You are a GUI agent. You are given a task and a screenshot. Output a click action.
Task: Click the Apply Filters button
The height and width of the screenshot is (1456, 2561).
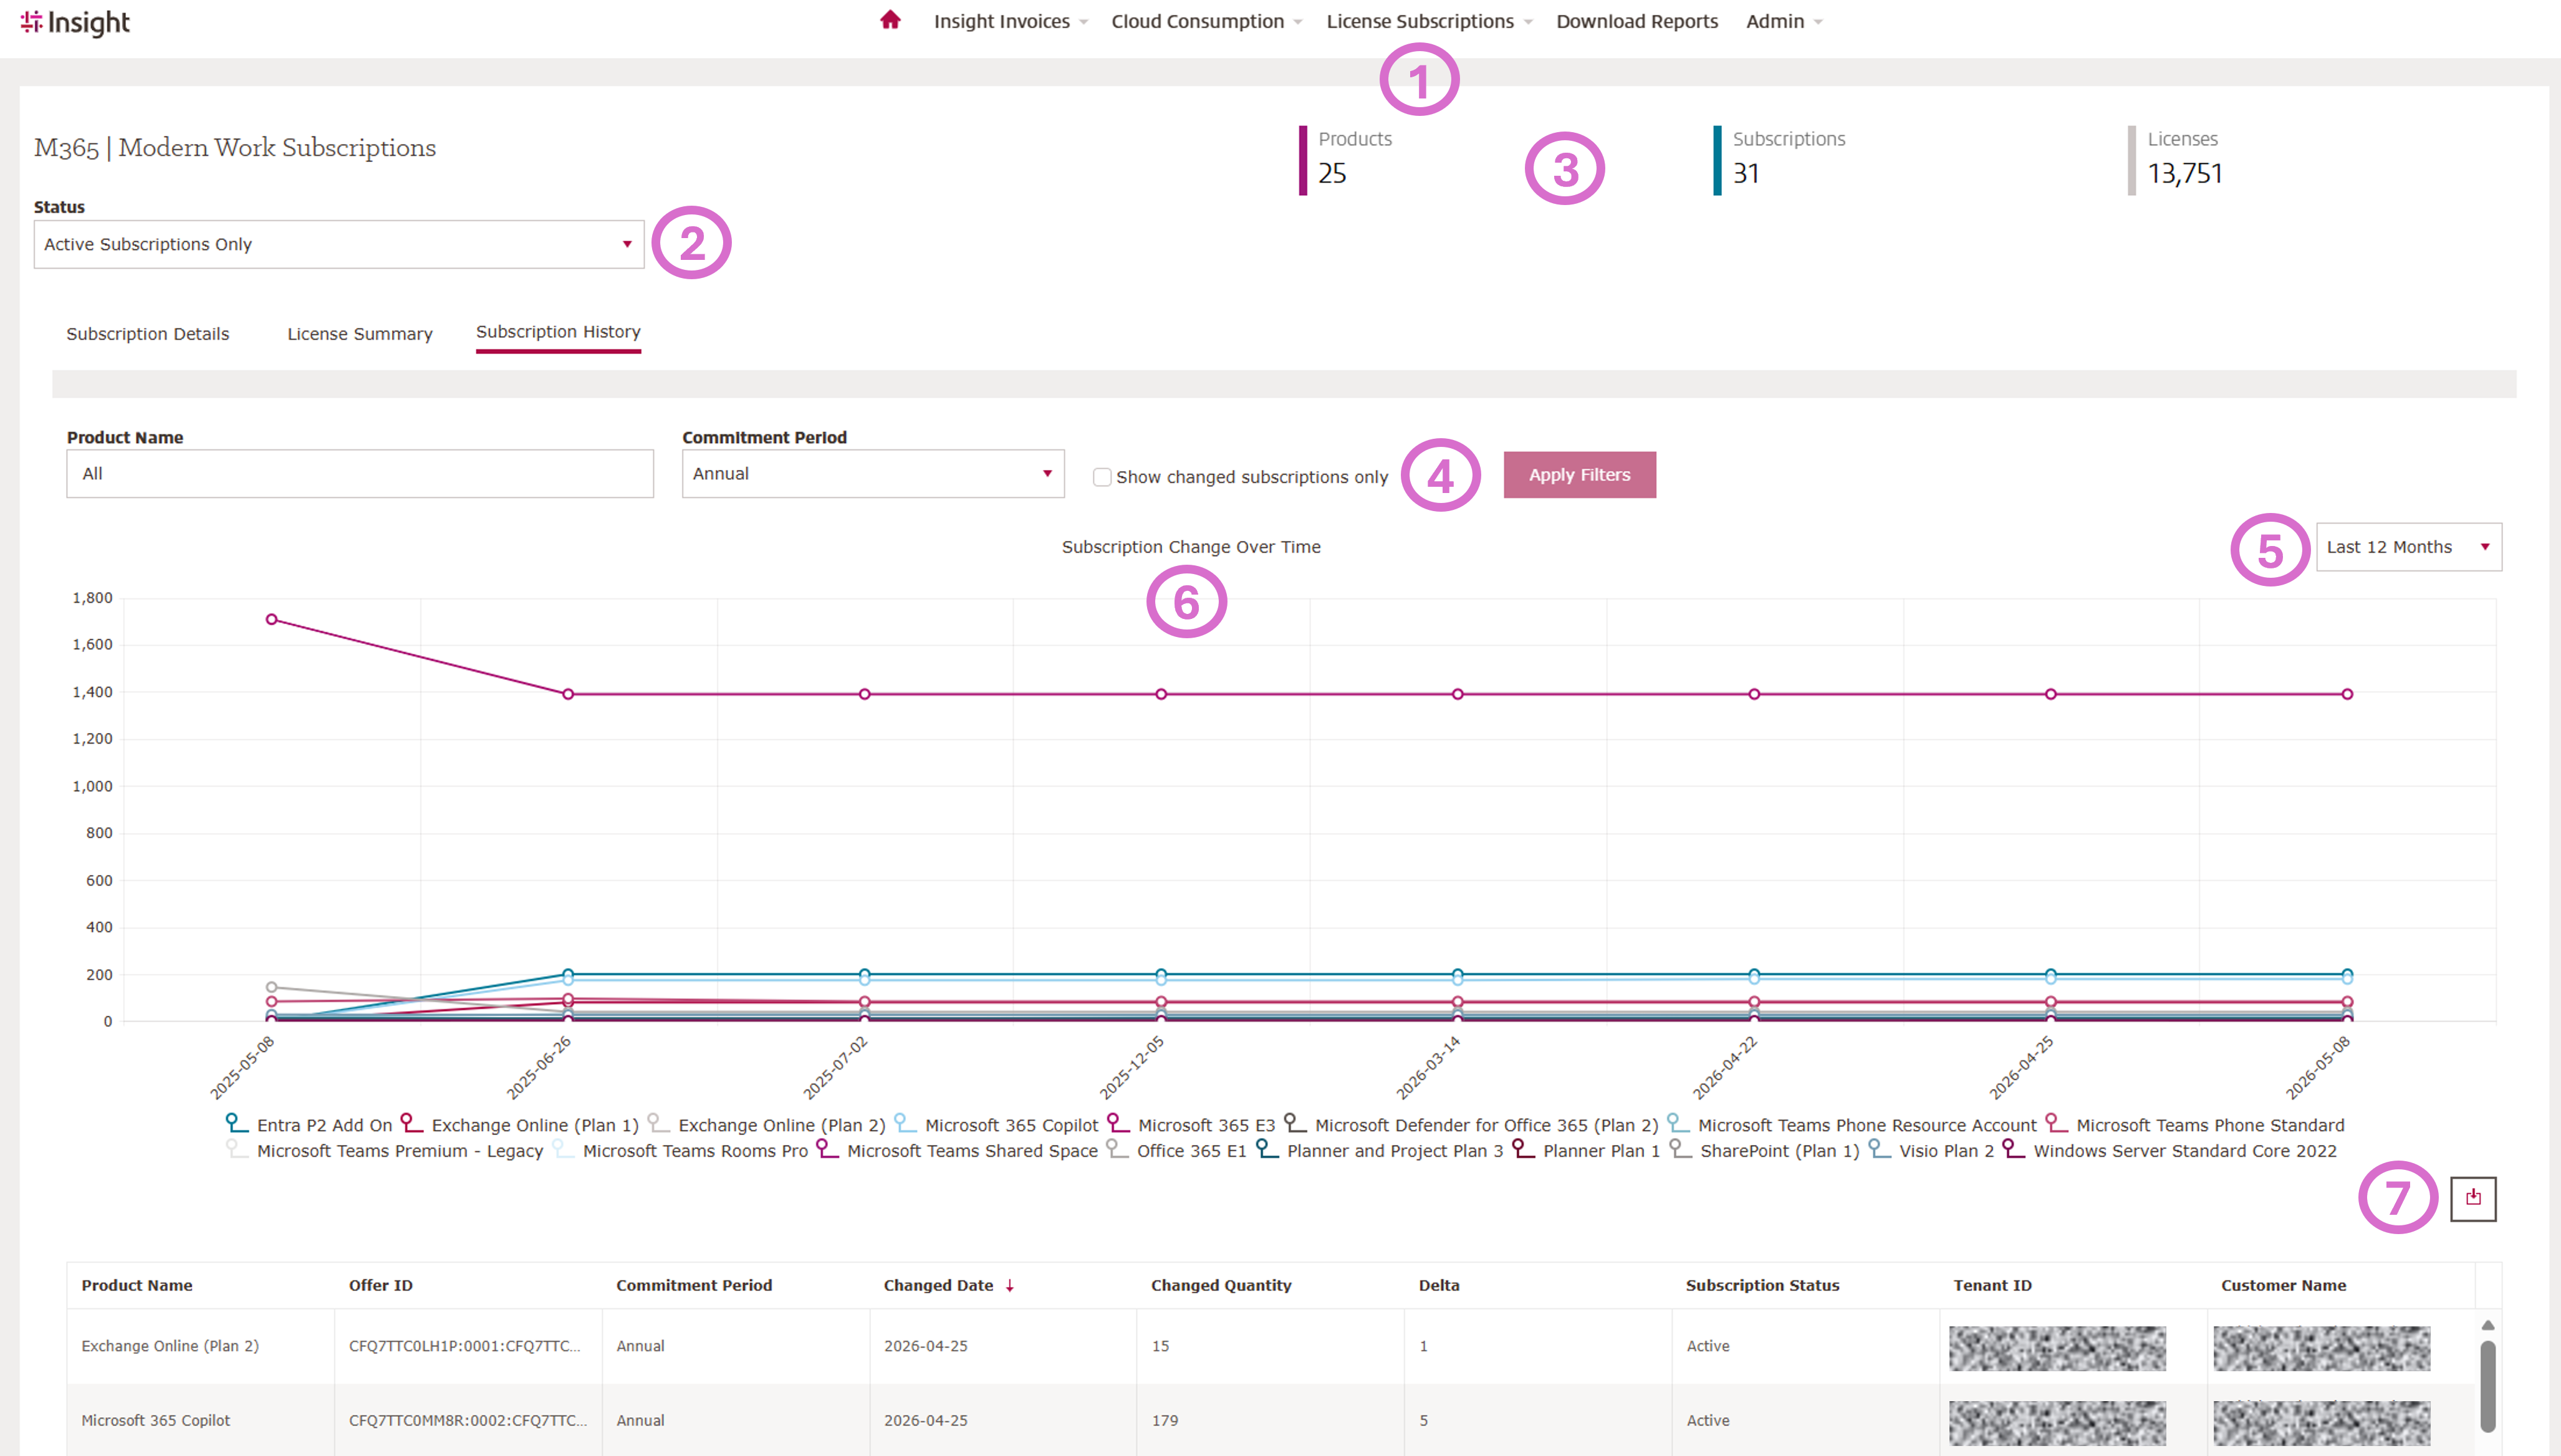tap(1579, 475)
